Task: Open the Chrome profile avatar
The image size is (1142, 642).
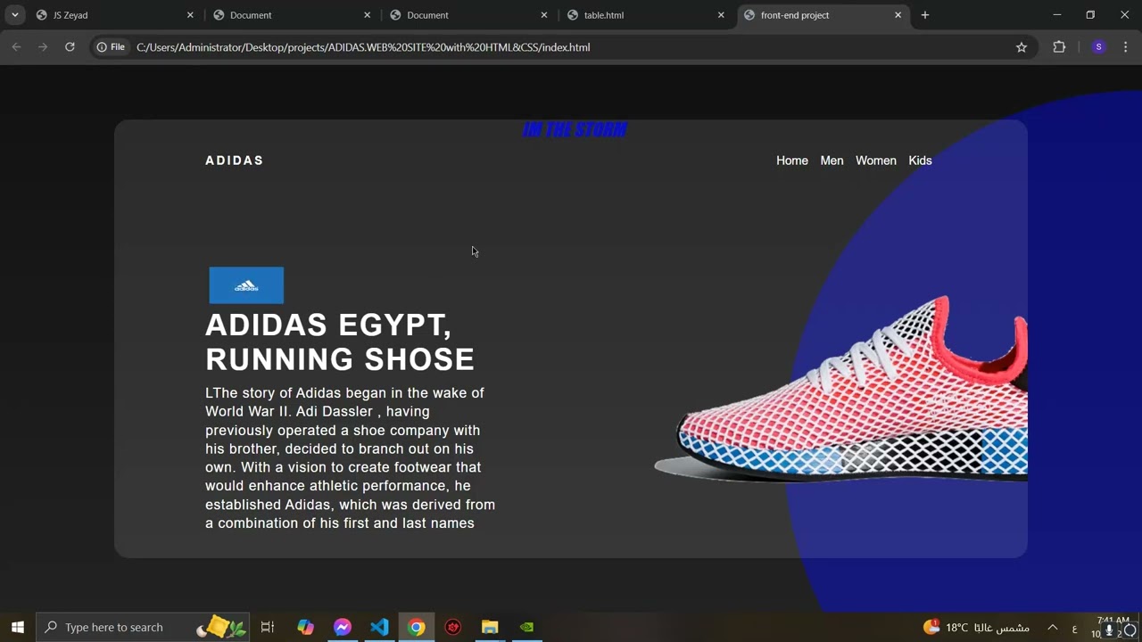Action: pyautogui.click(x=1098, y=47)
